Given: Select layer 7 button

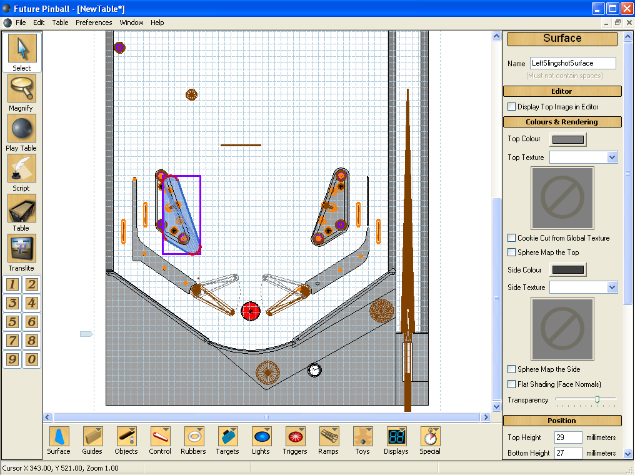Looking at the screenshot, I should pos(12,341).
